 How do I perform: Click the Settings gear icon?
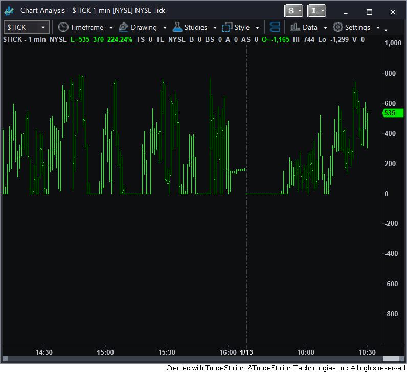click(x=337, y=27)
